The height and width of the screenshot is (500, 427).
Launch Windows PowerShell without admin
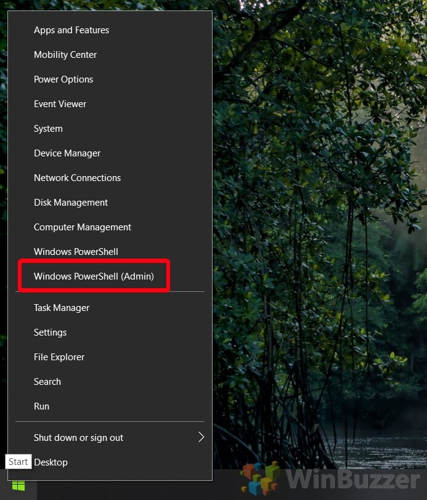[110, 252]
